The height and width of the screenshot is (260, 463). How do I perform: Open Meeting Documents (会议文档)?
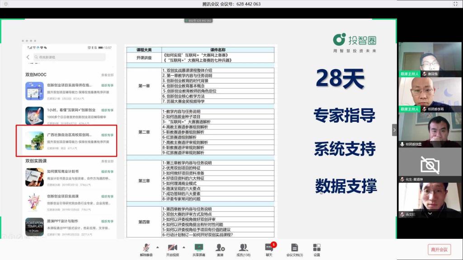click(x=294, y=248)
